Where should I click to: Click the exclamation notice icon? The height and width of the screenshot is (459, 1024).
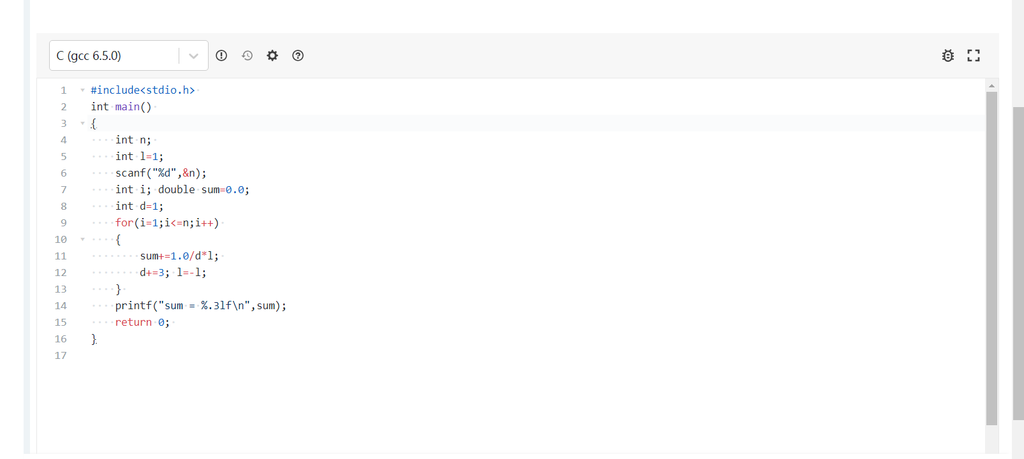click(221, 55)
